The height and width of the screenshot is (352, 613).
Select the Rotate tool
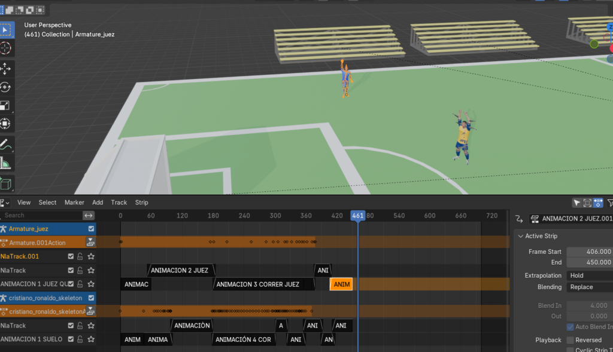(x=7, y=87)
